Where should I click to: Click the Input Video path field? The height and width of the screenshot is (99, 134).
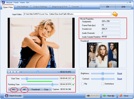tap(67, 14)
